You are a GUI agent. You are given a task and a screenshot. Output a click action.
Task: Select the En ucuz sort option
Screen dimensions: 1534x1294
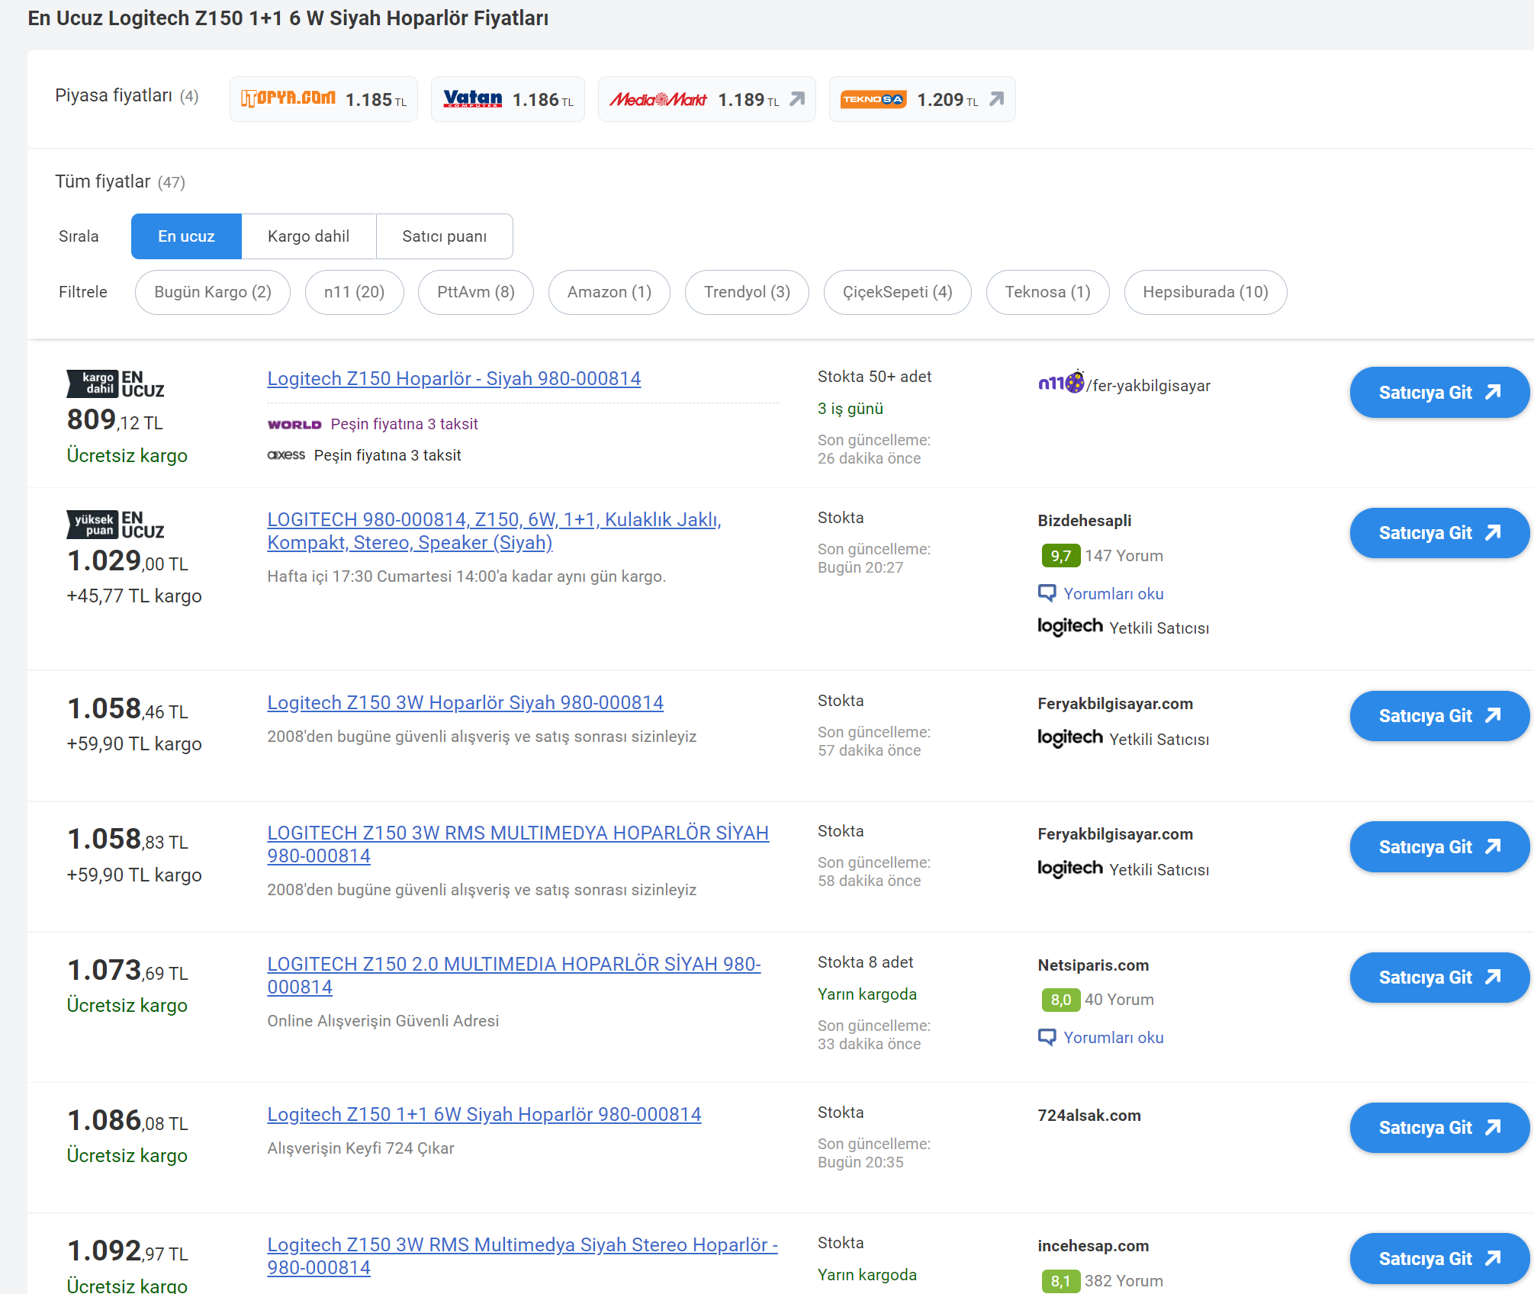186,236
